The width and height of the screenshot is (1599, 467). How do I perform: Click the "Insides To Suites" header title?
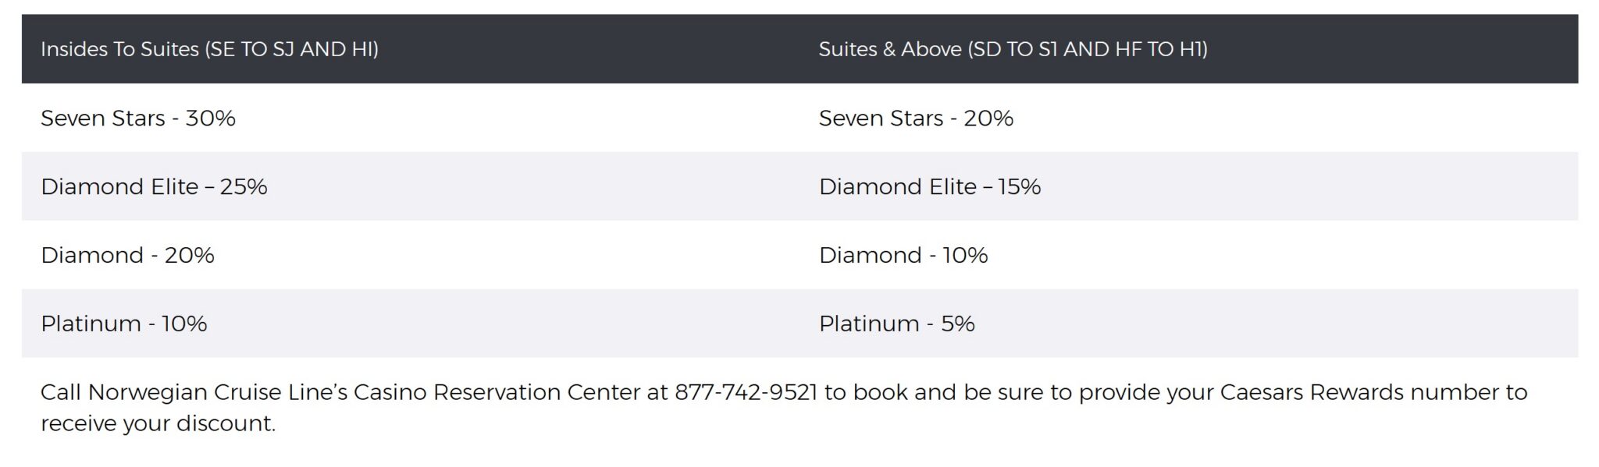(119, 49)
